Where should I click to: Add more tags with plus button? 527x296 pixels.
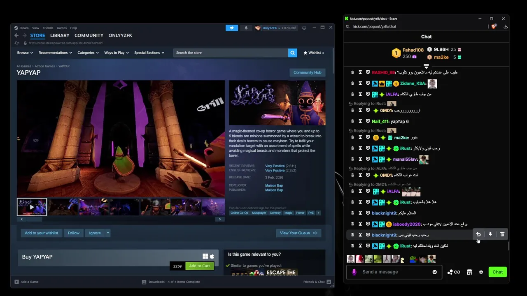(319, 213)
